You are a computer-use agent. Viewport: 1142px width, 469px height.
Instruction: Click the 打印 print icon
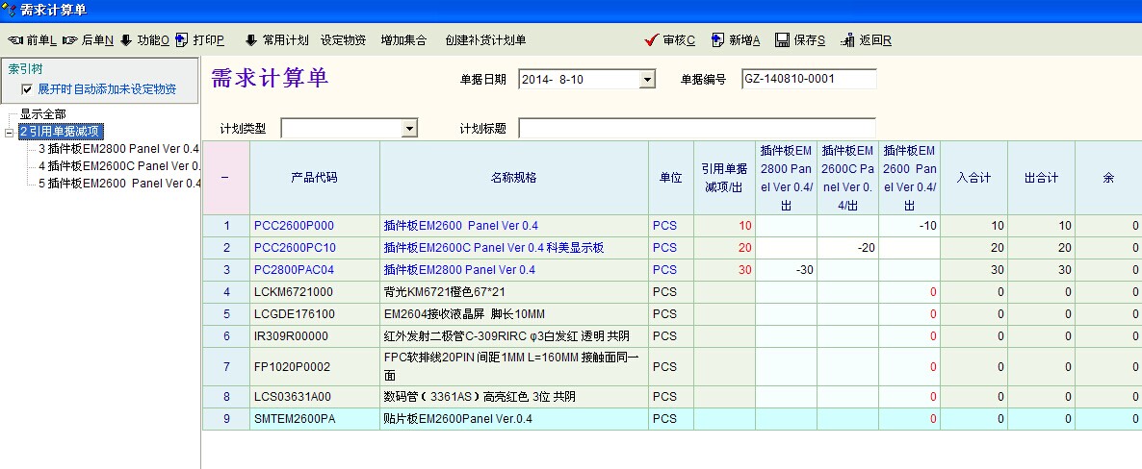click(x=182, y=40)
